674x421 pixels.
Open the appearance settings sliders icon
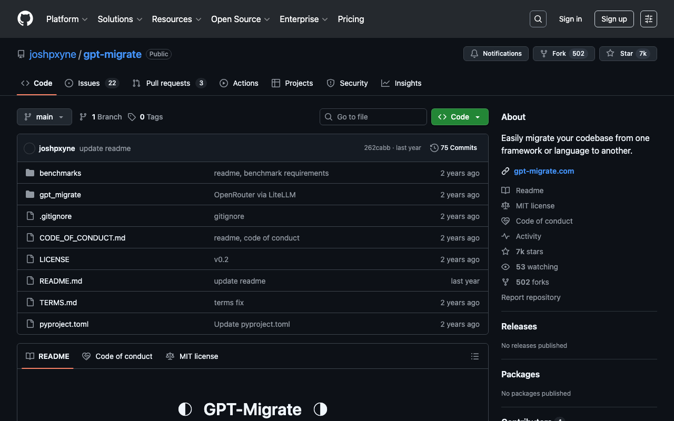coord(648,19)
